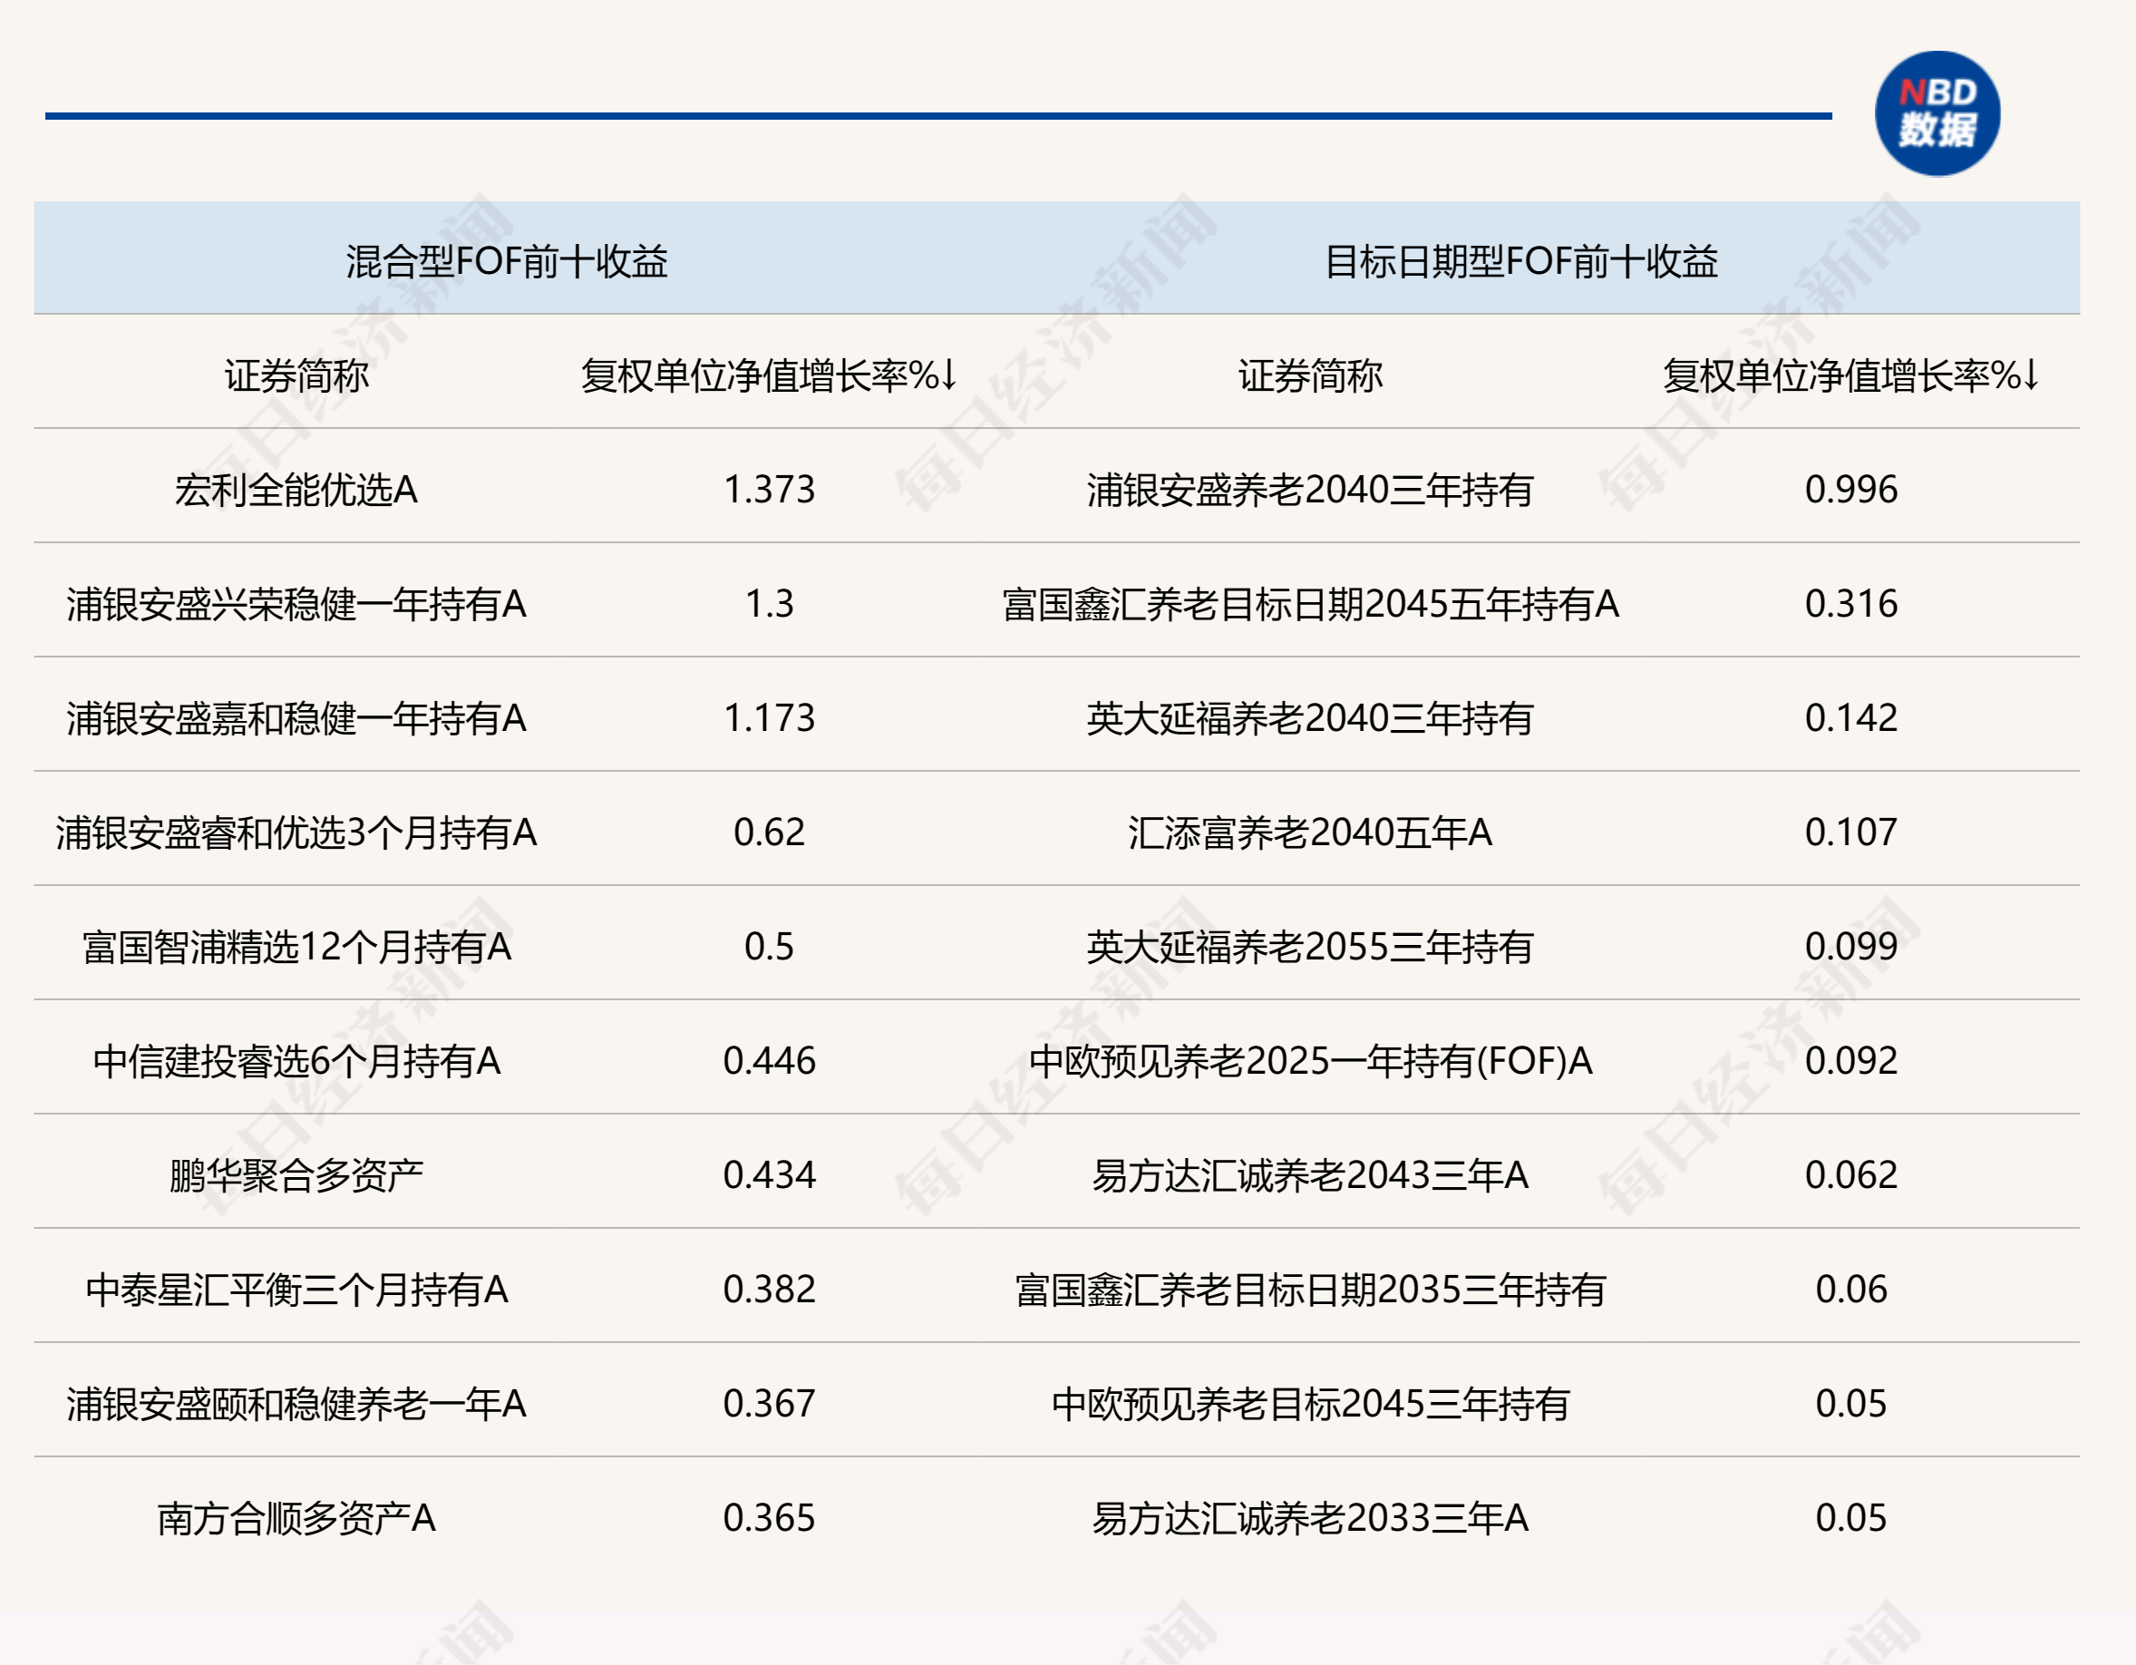Select 中泰星汇平衡三个月持有A

(296, 1290)
